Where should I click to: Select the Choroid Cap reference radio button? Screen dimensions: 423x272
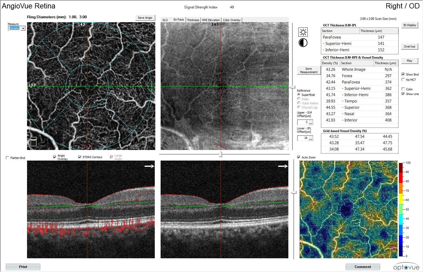pos(299,107)
